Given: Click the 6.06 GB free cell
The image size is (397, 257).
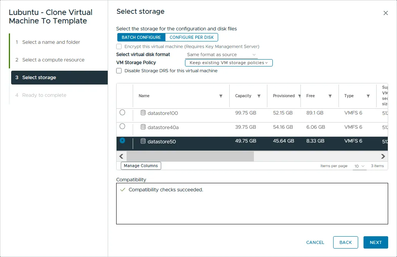Looking at the screenshot, I should point(315,127).
